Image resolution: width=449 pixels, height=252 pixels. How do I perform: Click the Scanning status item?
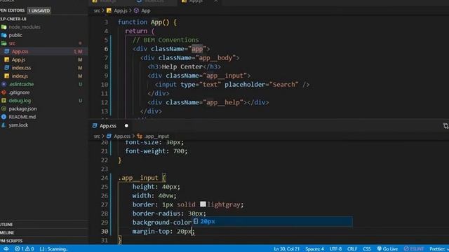click(x=53, y=249)
